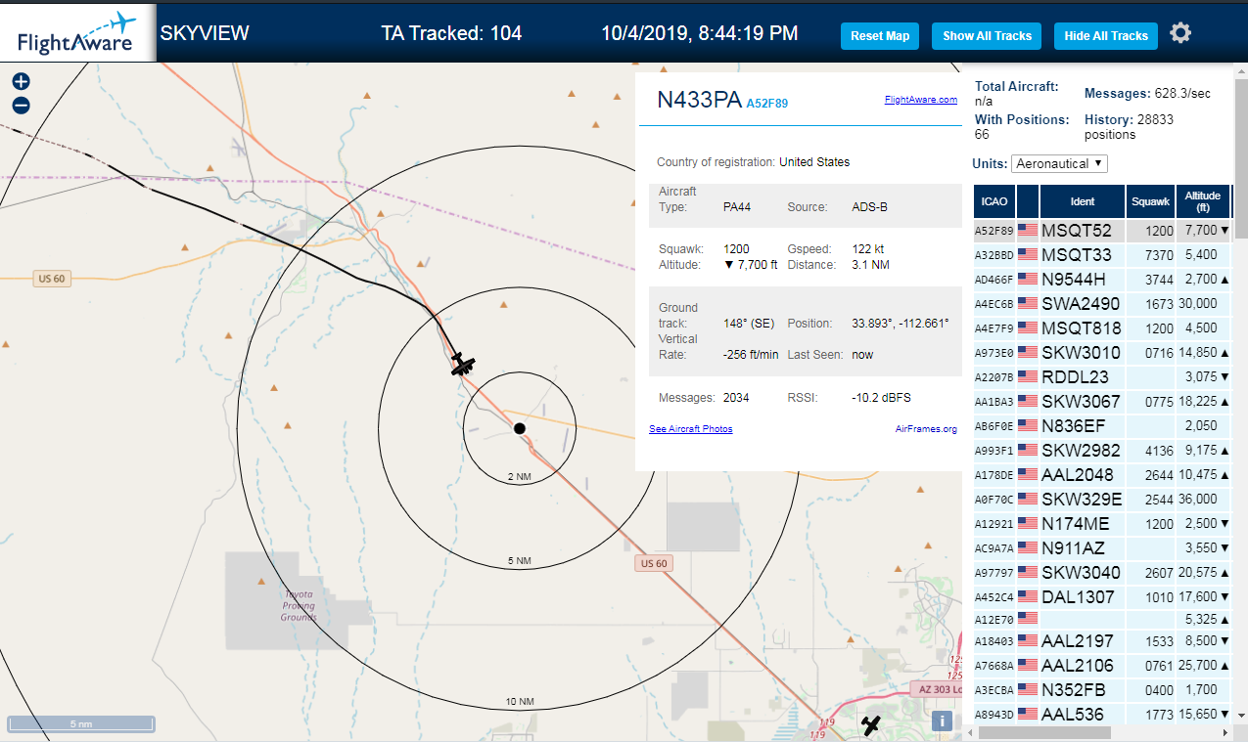Select the N9544H aircraft row
1248x742 pixels.
[x=1102, y=280]
